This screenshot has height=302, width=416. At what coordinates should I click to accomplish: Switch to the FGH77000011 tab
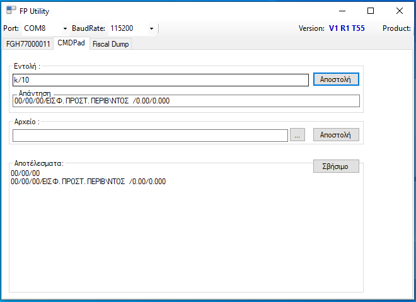click(28, 44)
